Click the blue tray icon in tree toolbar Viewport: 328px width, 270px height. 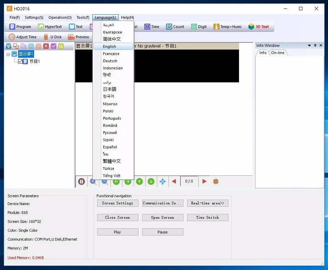[9, 46]
